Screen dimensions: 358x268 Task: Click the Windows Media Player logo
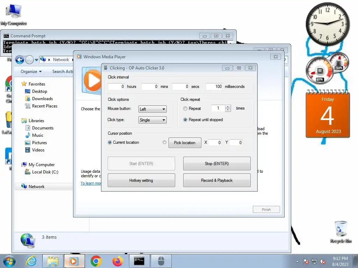point(92,80)
